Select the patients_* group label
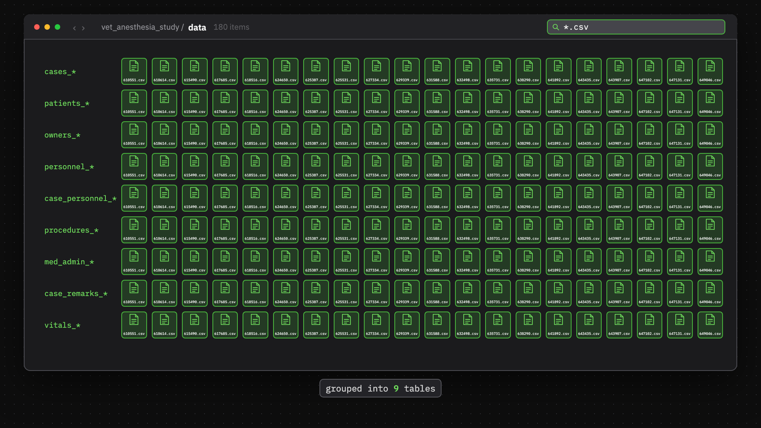 point(67,103)
